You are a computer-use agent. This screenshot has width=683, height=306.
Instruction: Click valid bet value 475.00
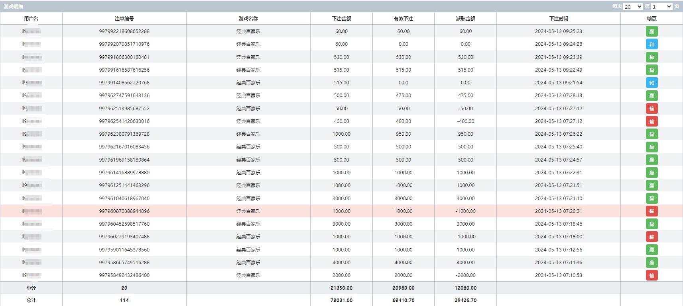click(x=404, y=96)
